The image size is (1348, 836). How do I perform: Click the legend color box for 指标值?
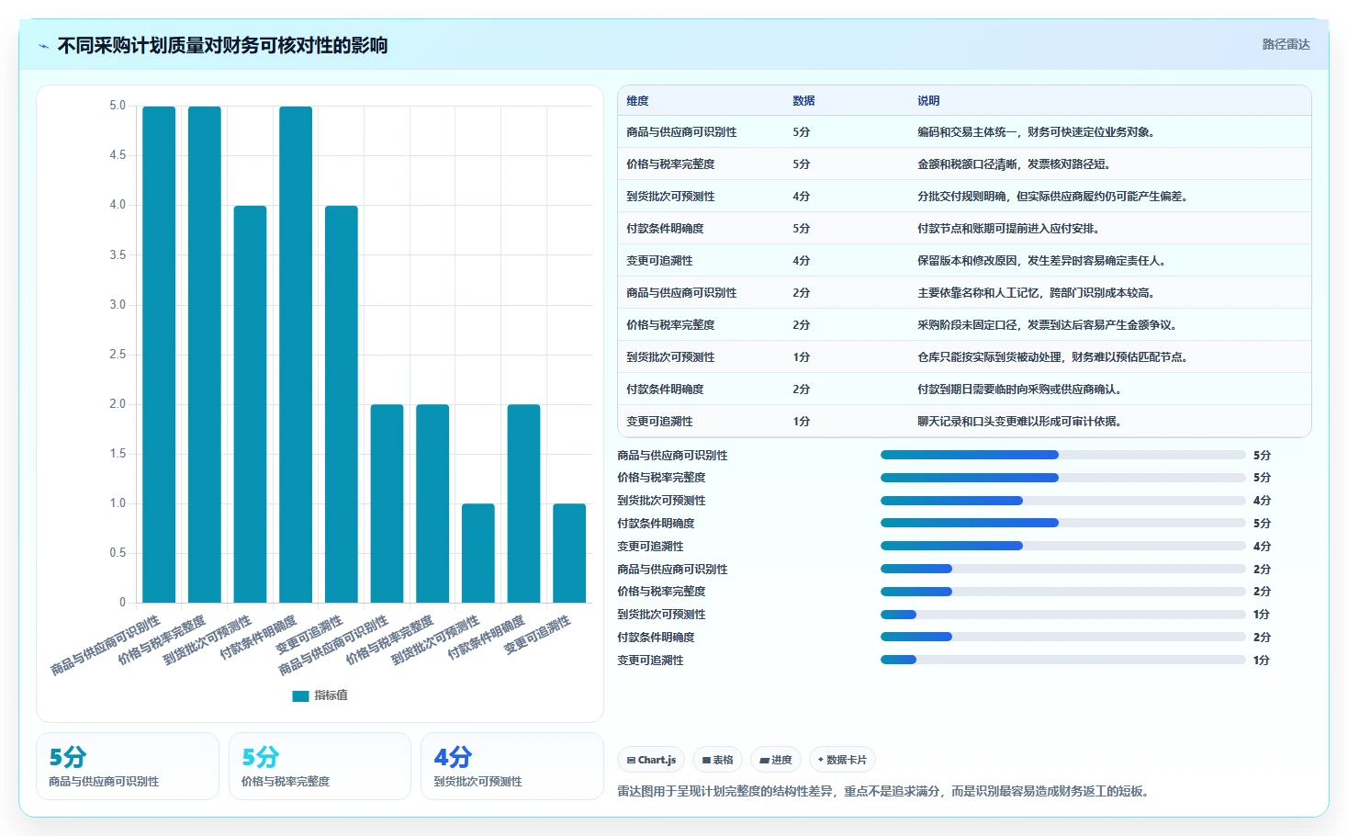tap(300, 695)
